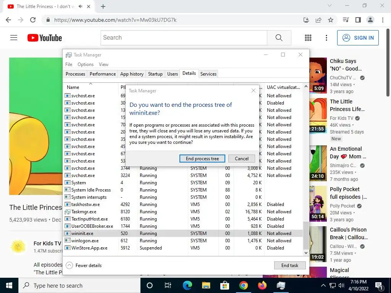Open Task Manager File menu

tap(69, 64)
